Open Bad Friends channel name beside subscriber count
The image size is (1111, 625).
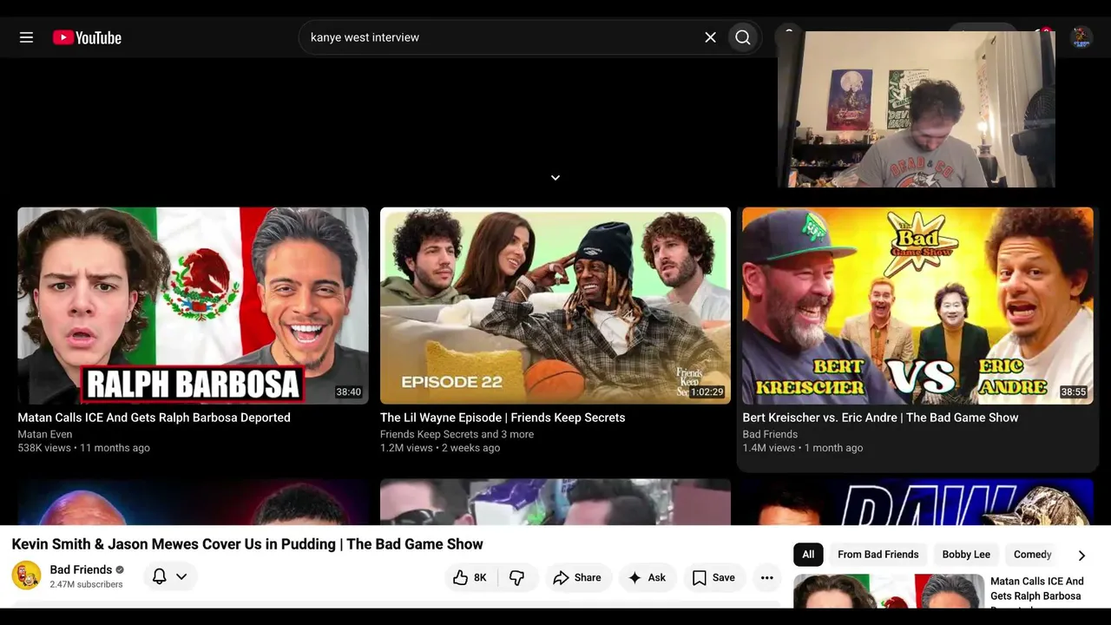coord(81,569)
